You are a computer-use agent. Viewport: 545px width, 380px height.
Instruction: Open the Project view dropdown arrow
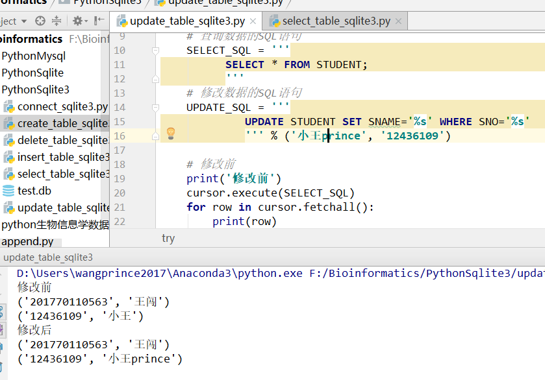24,21
